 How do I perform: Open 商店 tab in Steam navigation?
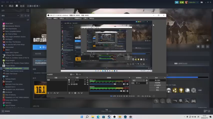(11, 6)
